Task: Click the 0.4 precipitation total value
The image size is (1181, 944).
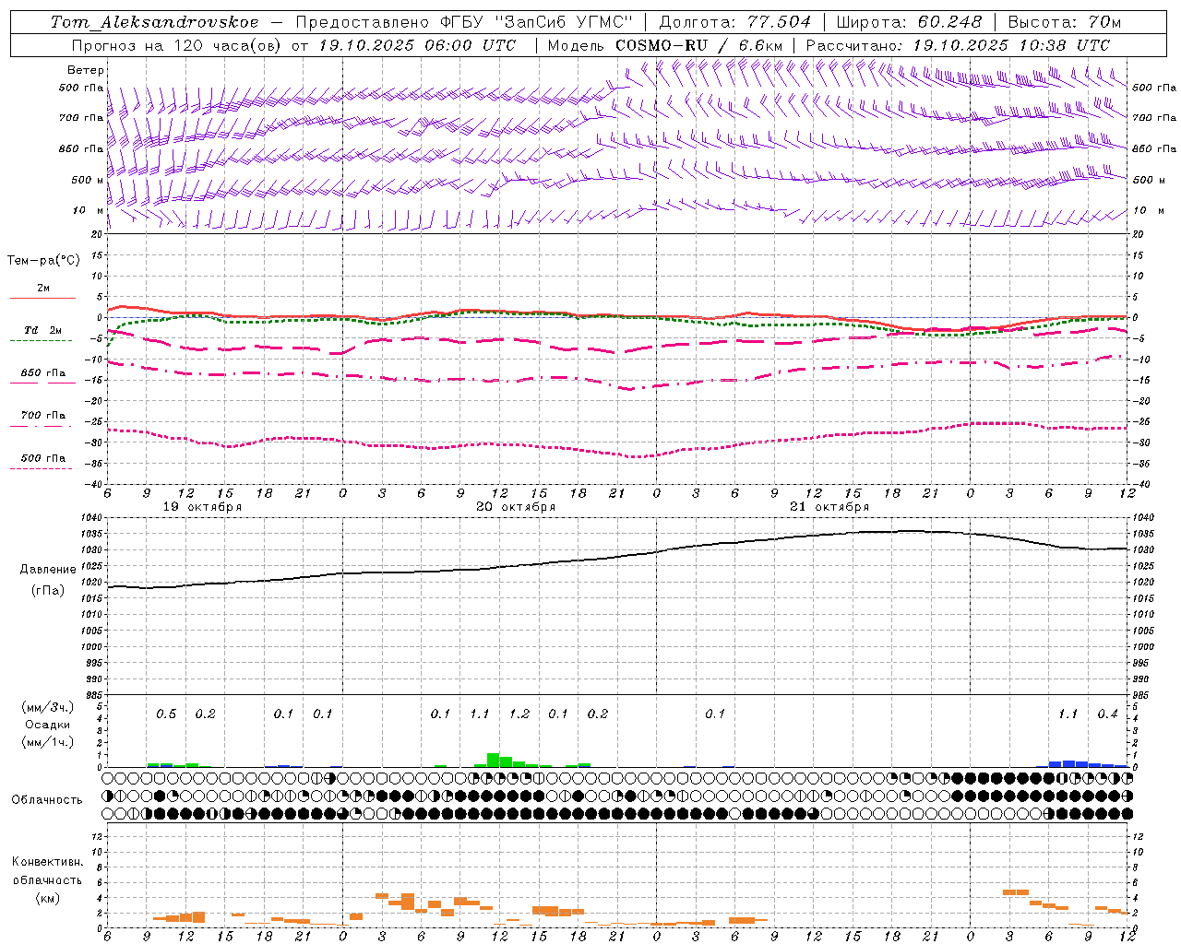Action: pyautogui.click(x=1107, y=714)
